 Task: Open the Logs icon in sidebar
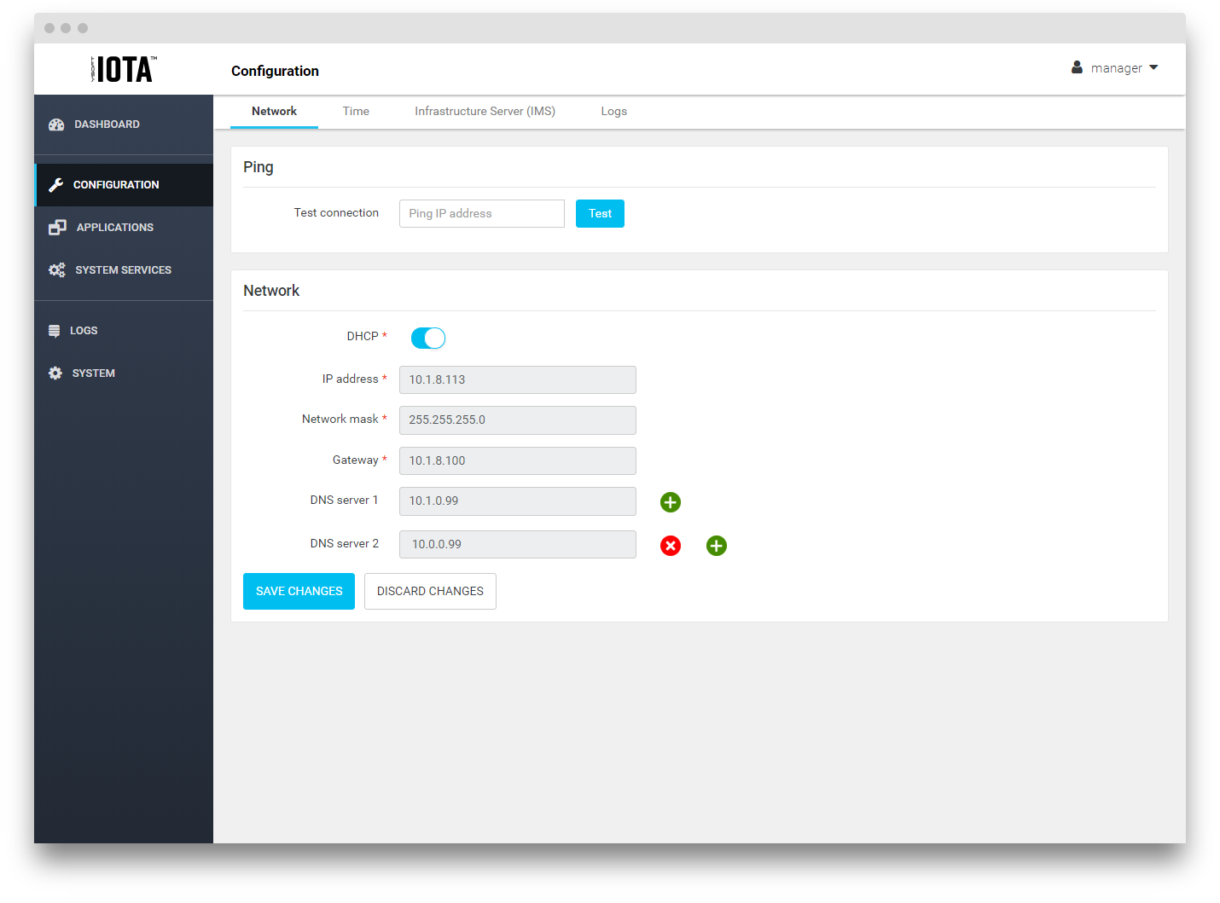55,331
